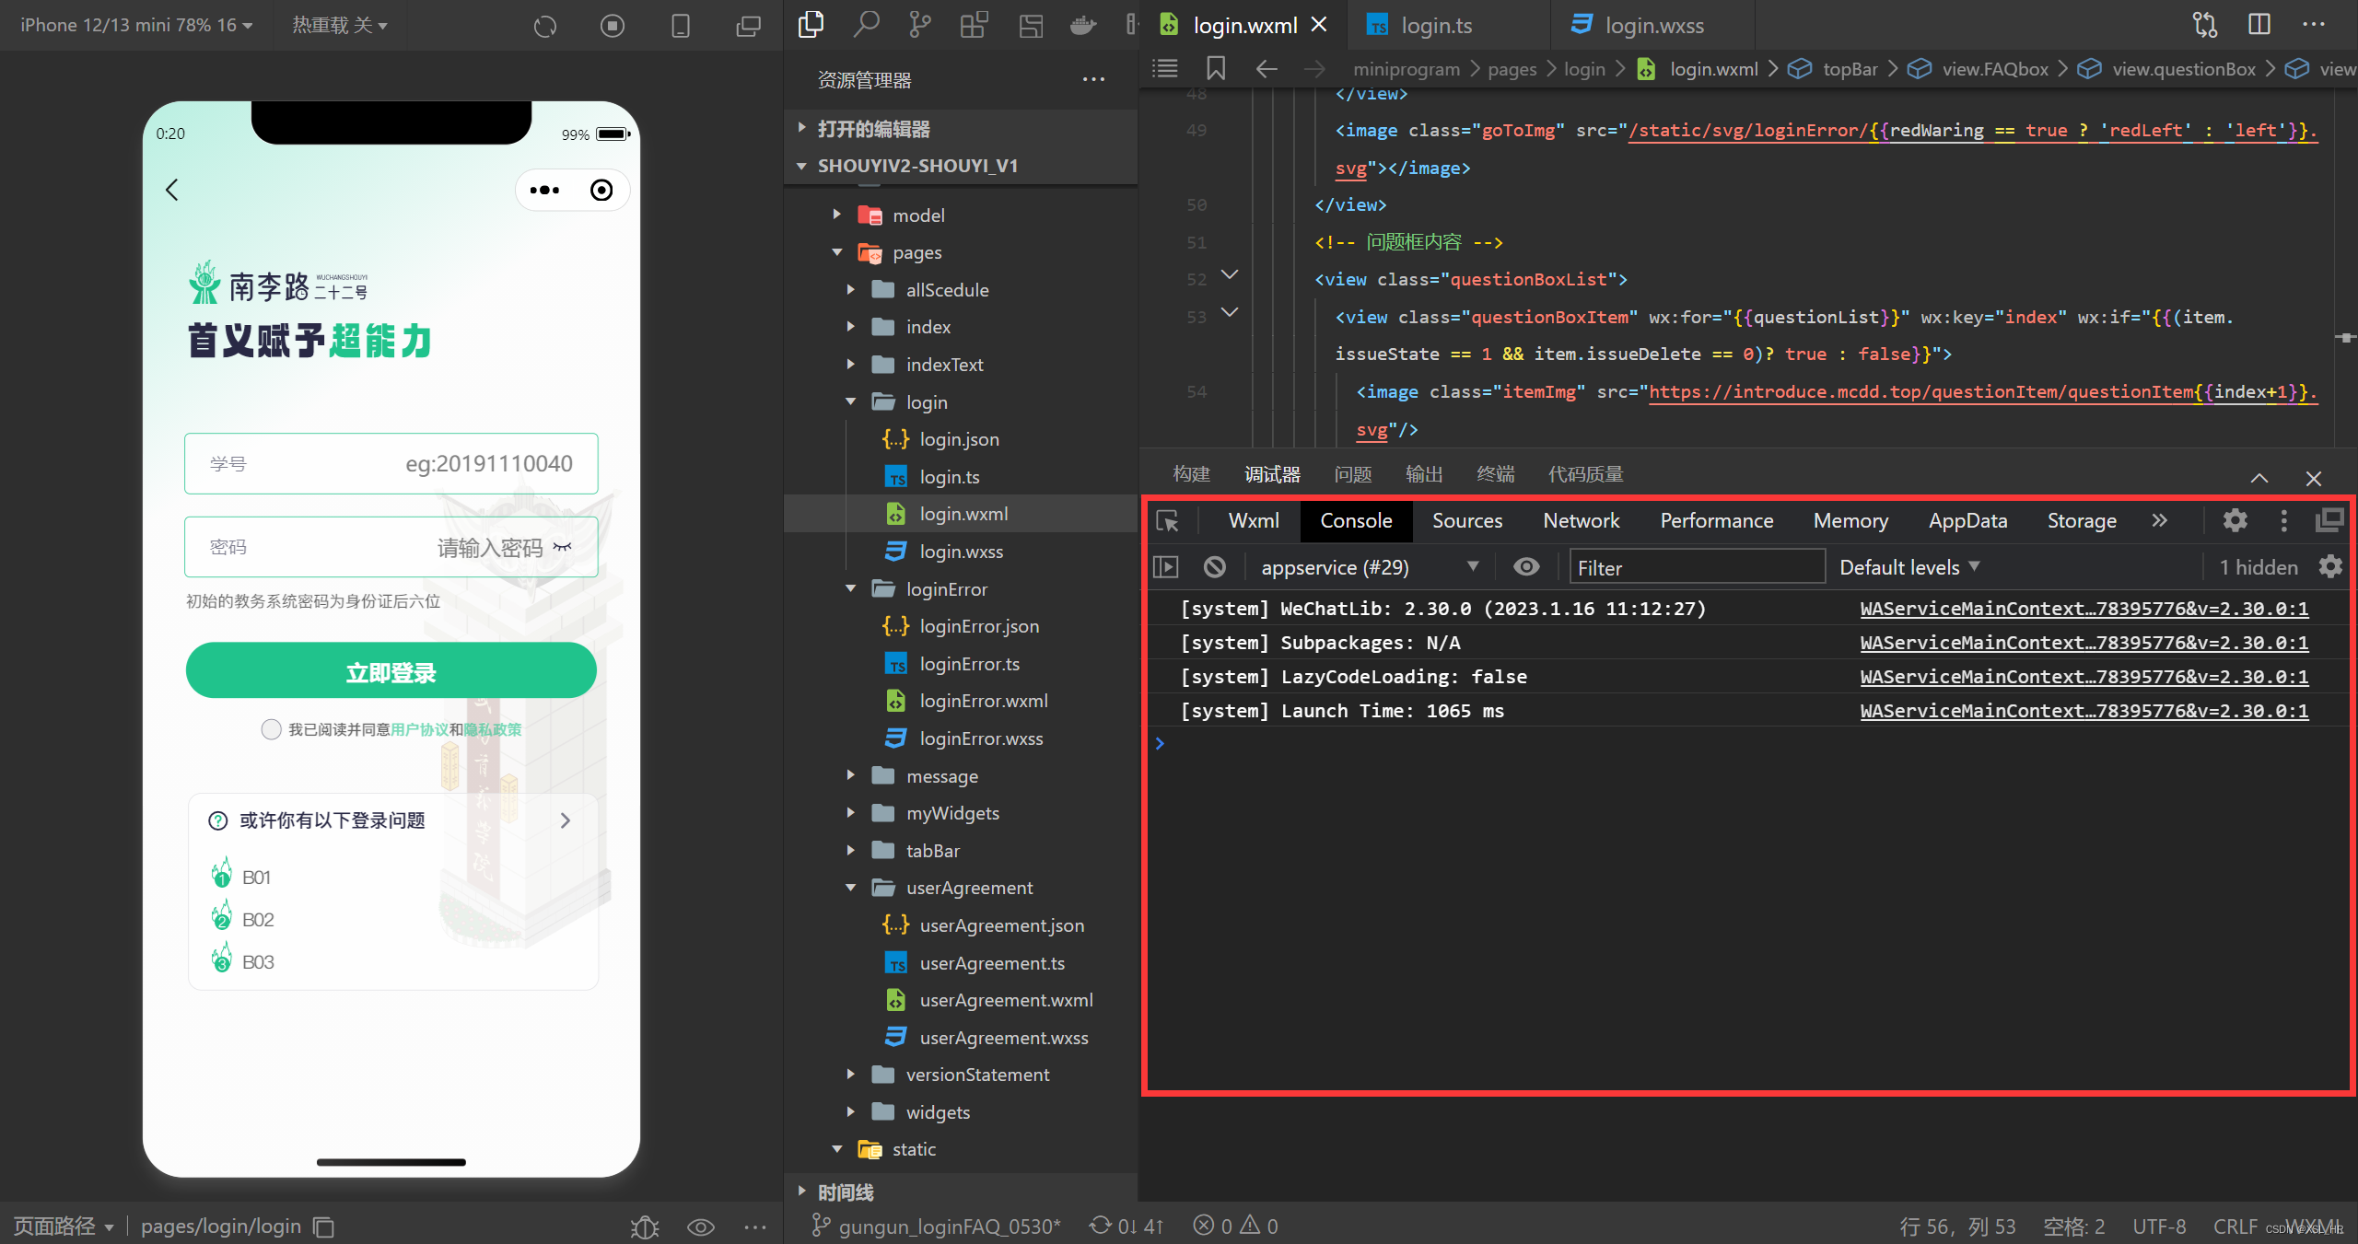Open the 构建 build menu tab
The image size is (2358, 1244).
pos(1190,475)
